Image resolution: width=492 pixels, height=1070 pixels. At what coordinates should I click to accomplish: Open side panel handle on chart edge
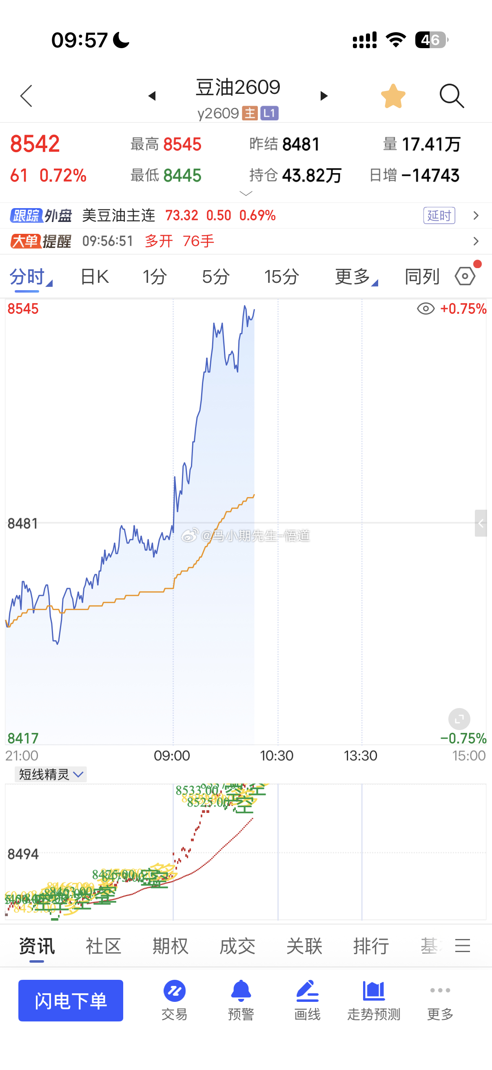[x=481, y=523]
